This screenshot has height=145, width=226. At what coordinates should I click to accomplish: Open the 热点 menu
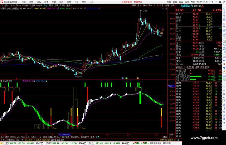point(84,2)
